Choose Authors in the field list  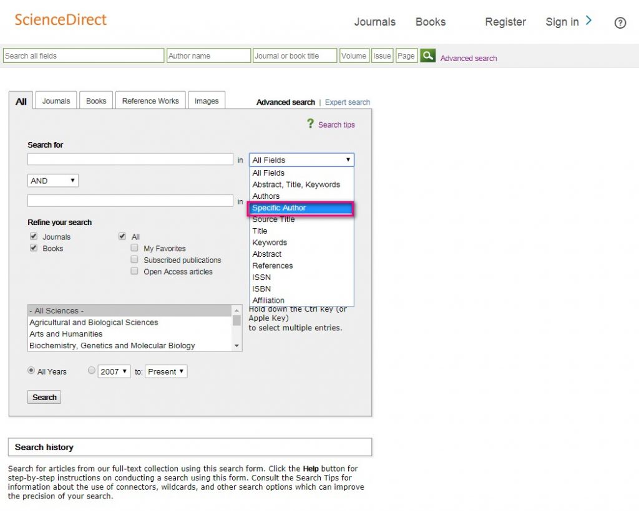[301, 196]
